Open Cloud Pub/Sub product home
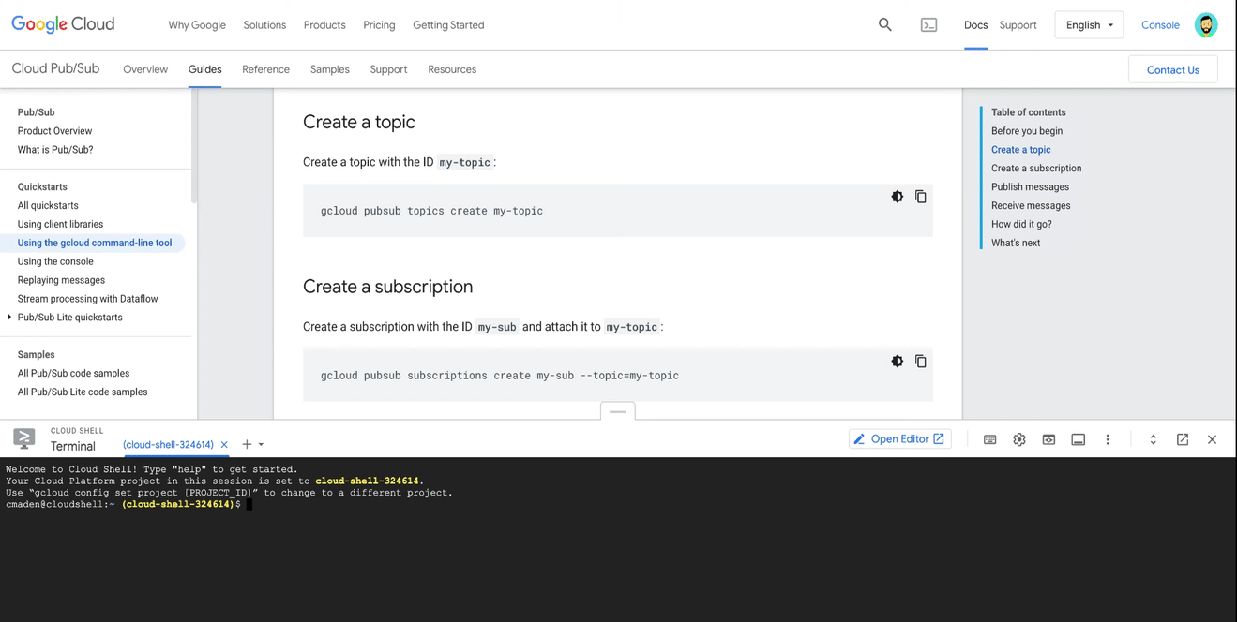The image size is (1237, 622). tap(55, 68)
